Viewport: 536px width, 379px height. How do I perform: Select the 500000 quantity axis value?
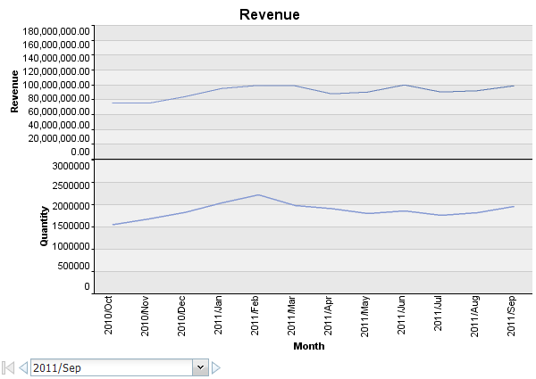tap(73, 266)
